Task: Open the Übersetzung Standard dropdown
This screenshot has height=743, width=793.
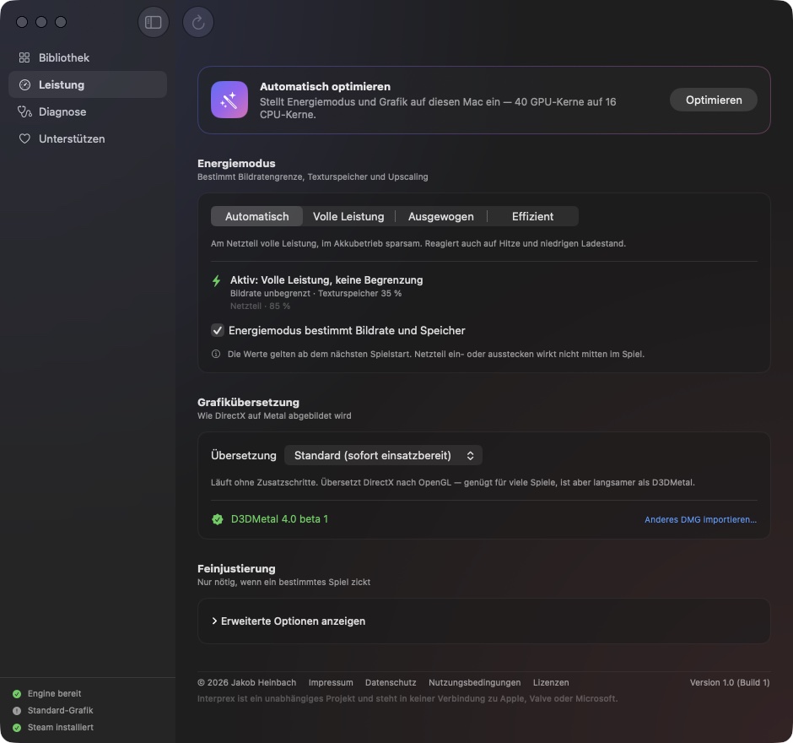Action: 383,456
